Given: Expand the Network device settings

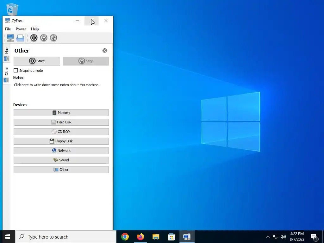Looking at the screenshot, I should 61,151.
